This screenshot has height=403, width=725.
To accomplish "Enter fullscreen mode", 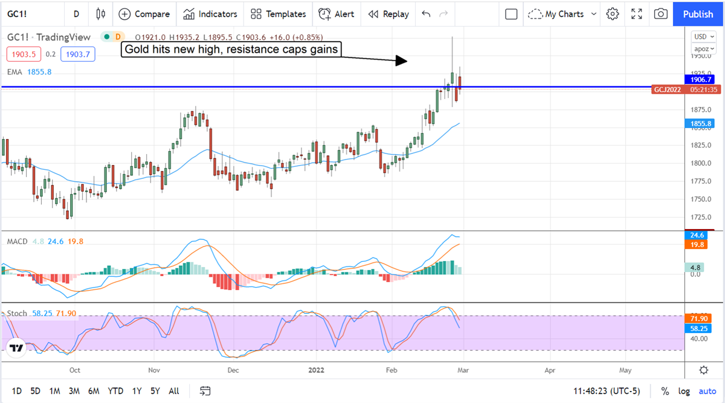I will click(637, 14).
